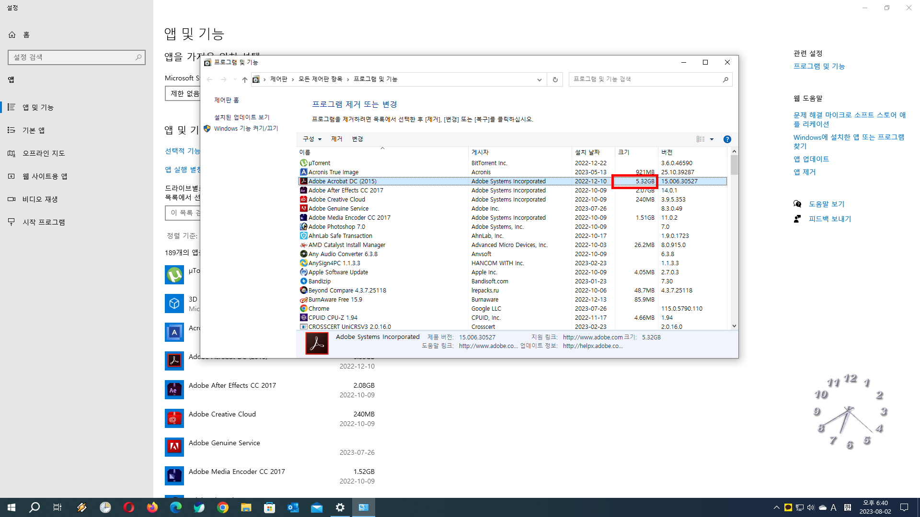Open Settings gear on the taskbar
Screen dimensions: 920x517
pyautogui.click(x=340, y=507)
